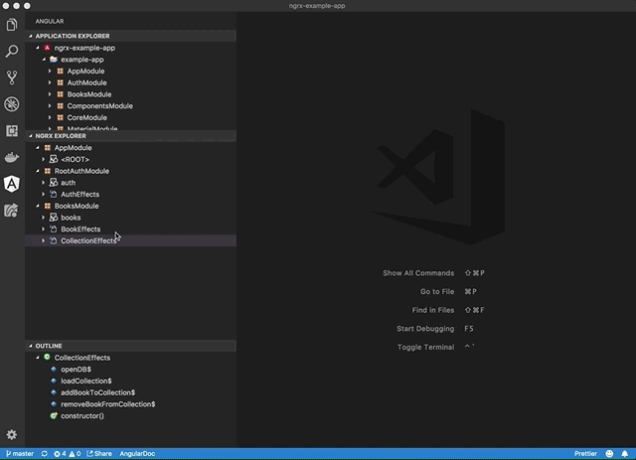Image resolution: width=636 pixels, height=460 pixels.
Task: Click the master branch in status bar
Action: pos(20,453)
